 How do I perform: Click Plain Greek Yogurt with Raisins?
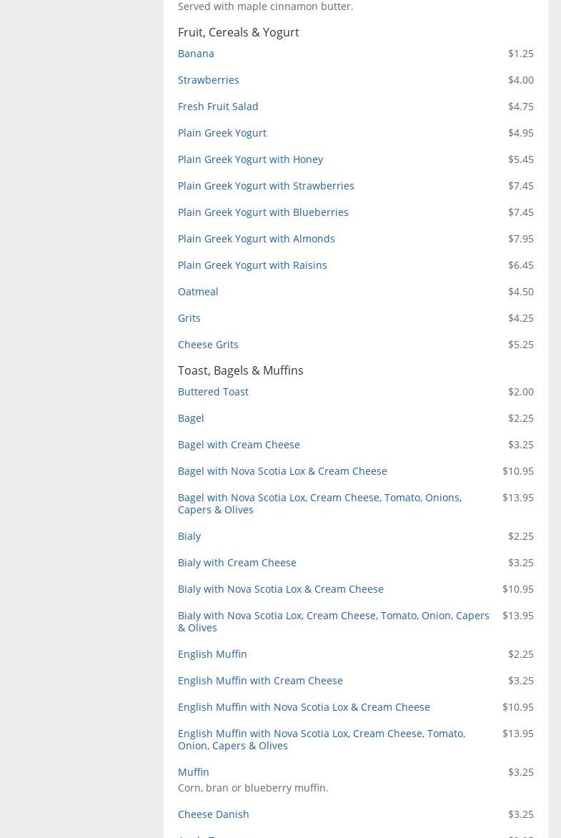point(252,265)
